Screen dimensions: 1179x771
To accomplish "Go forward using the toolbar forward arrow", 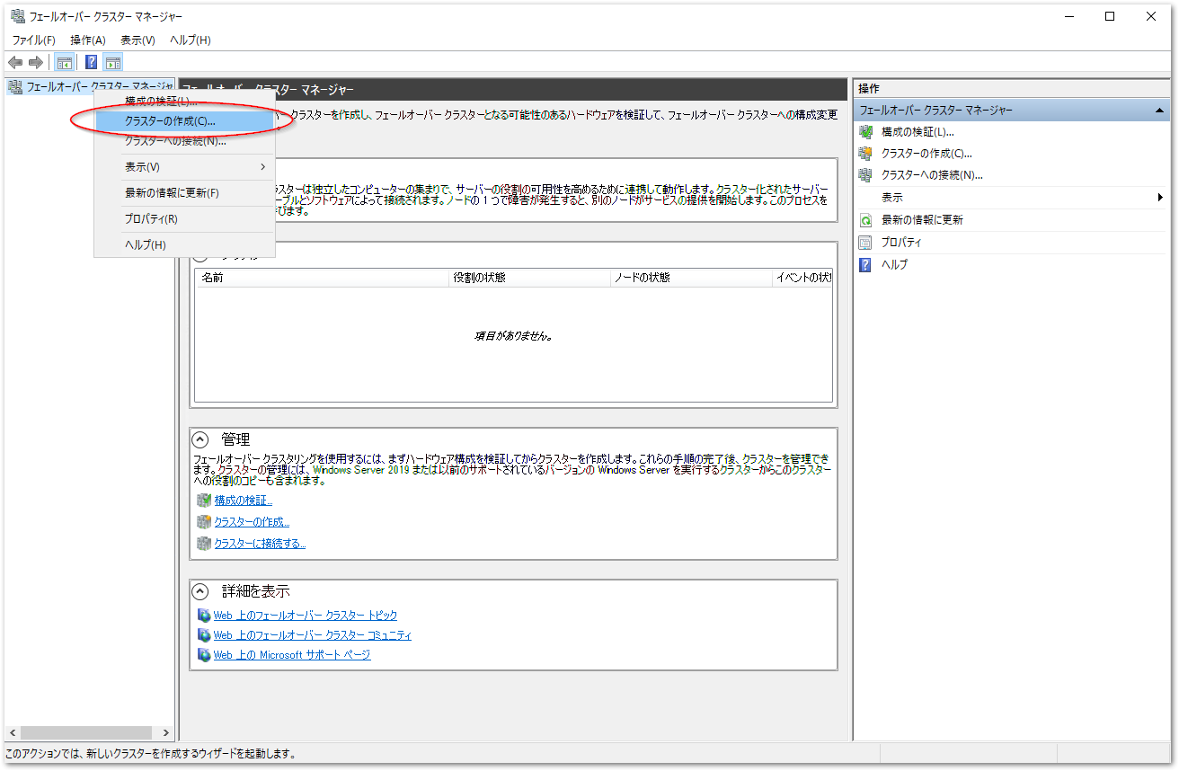I will tap(36, 62).
